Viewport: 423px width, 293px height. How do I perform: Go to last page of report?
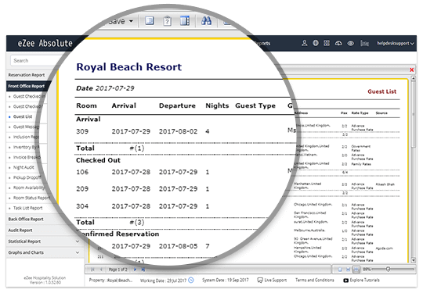(143, 270)
